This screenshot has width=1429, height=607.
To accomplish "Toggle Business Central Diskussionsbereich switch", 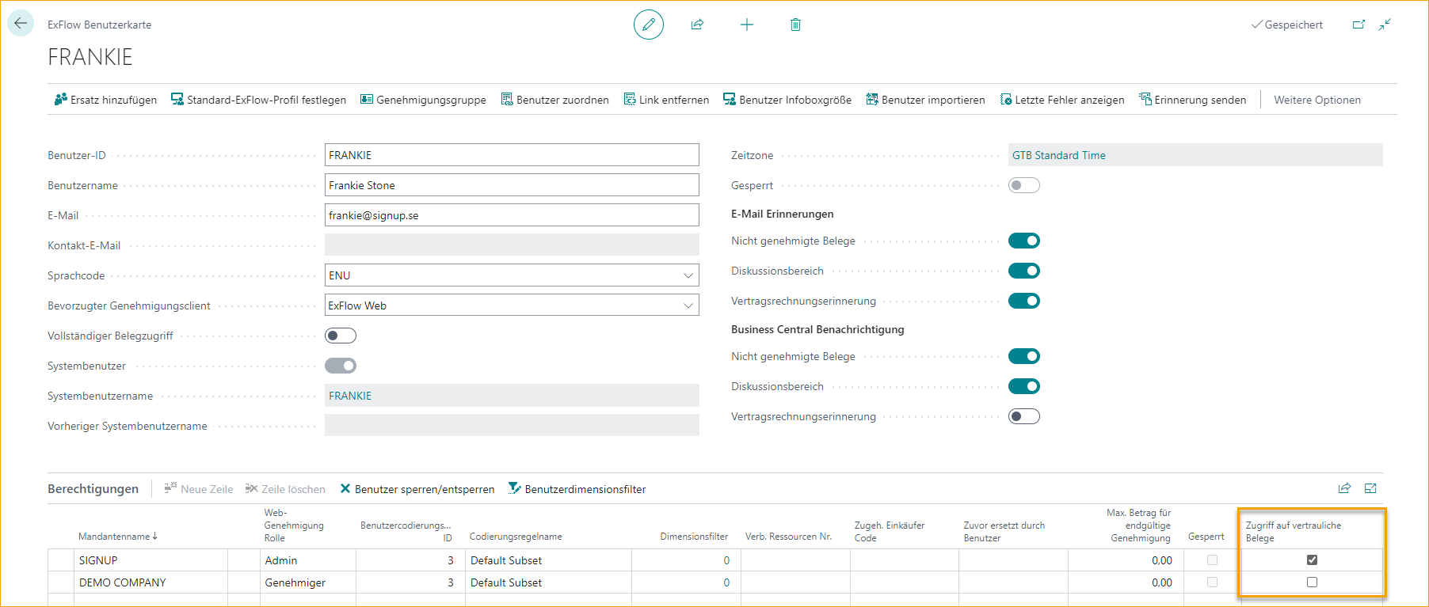I will [x=1023, y=386].
